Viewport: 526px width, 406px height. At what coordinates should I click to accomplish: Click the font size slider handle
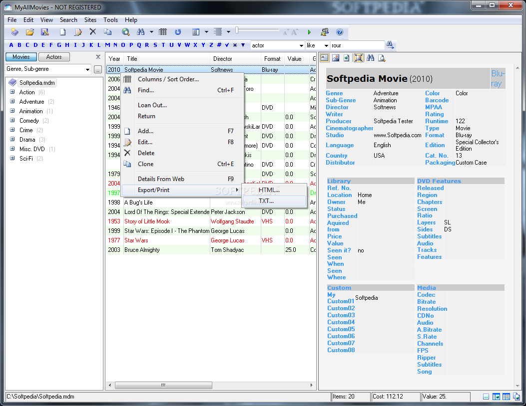pos(237,30)
